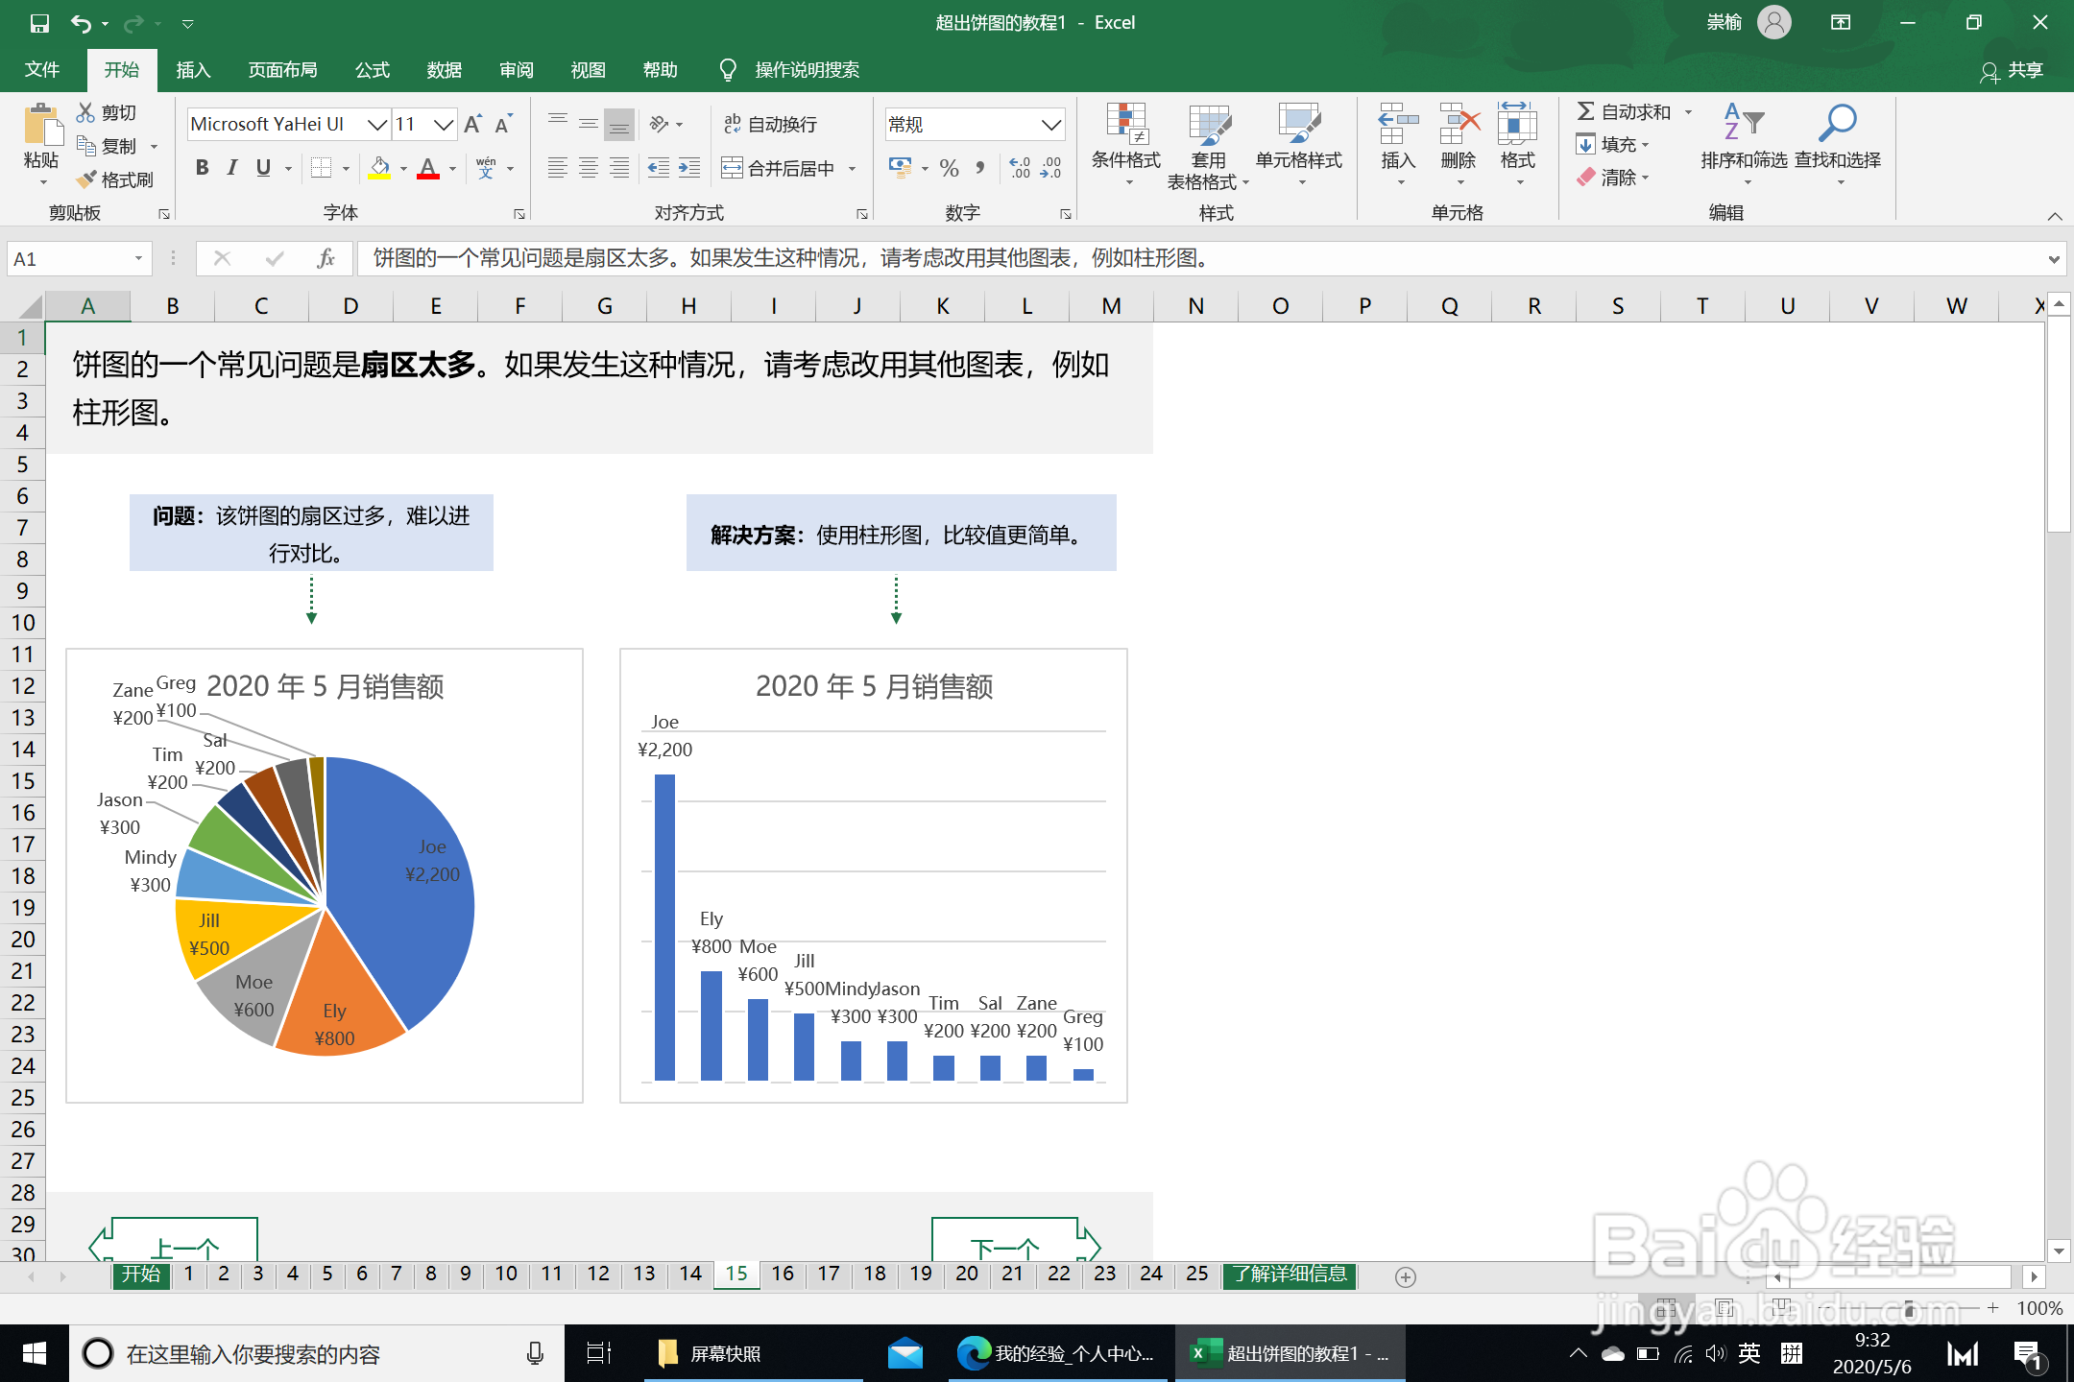Expand the number format combo box
The image size is (2074, 1382).
[x=1050, y=124]
